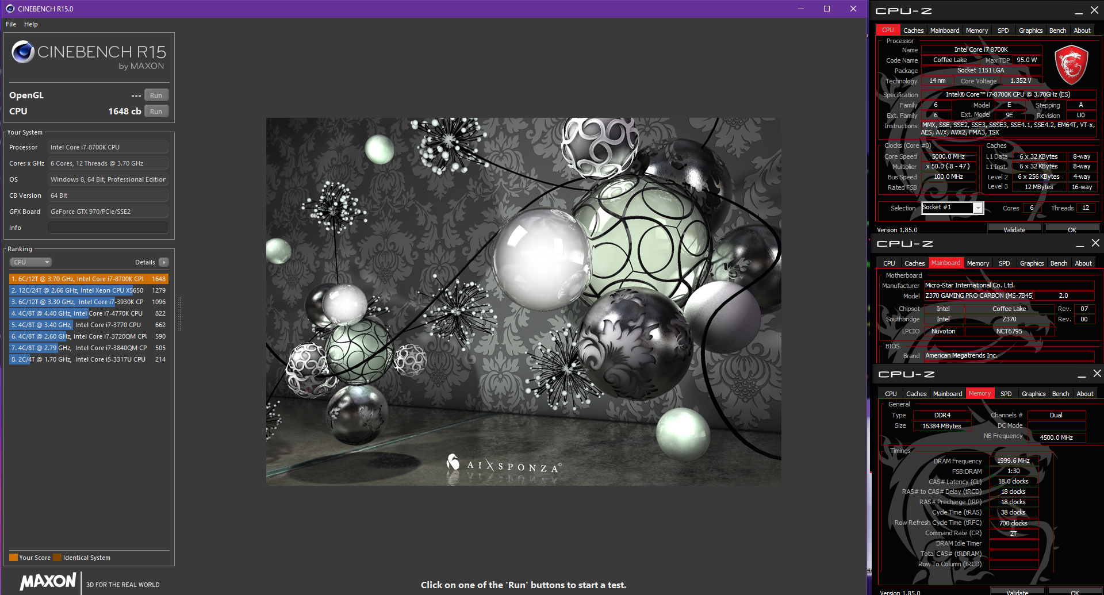Open Bench tab in top CPU-Z window

[1058, 30]
